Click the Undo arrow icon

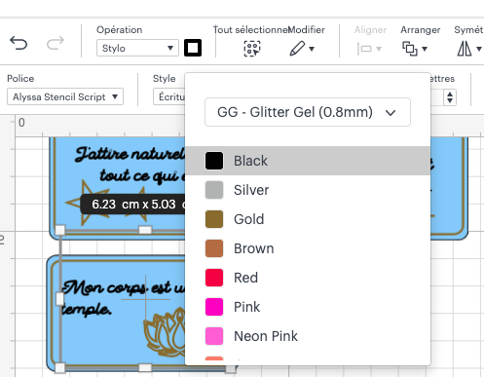pyautogui.click(x=19, y=43)
